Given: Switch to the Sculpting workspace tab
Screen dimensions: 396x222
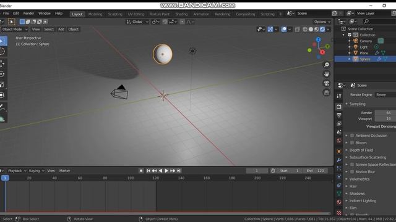Looking at the screenshot, I should tap(115, 14).
